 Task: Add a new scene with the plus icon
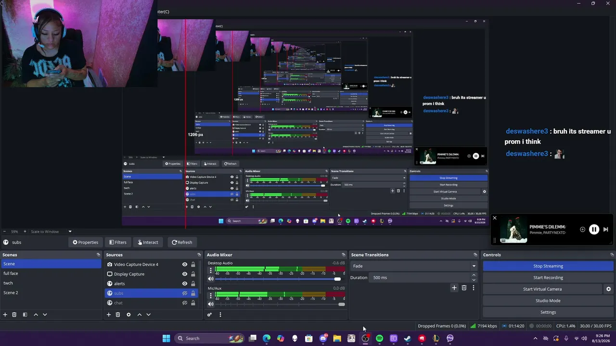click(x=5, y=315)
